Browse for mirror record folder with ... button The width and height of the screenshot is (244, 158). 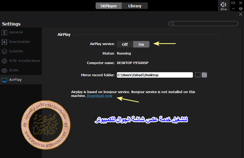click(198, 75)
